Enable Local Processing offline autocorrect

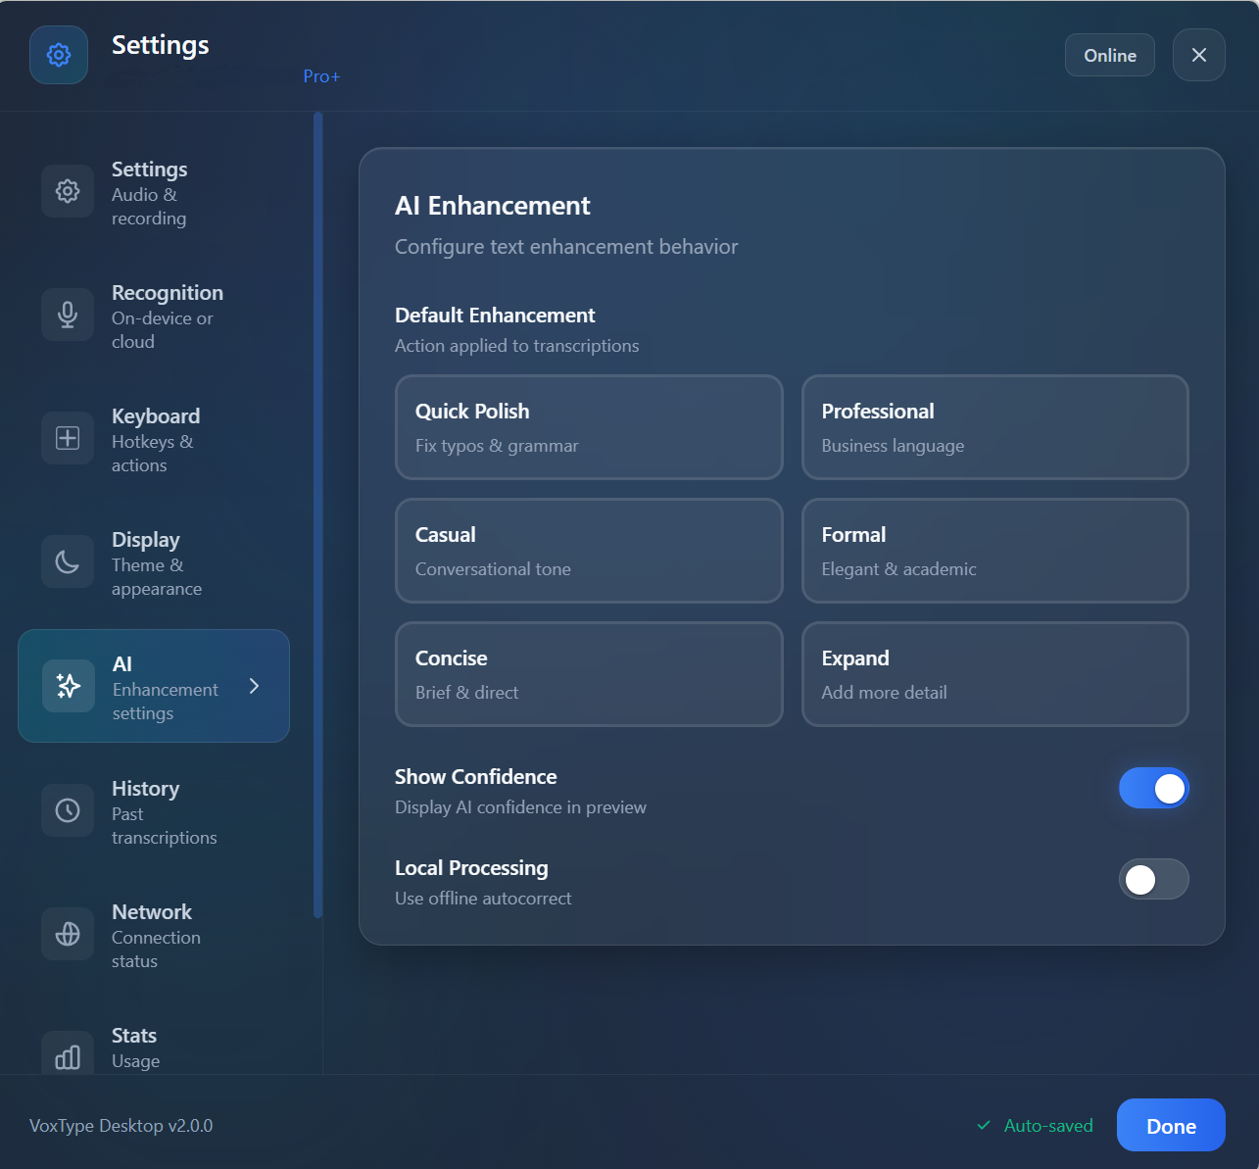click(x=1153, y=879)
